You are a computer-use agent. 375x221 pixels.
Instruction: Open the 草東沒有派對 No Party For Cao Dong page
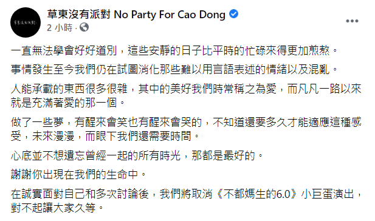(136, 15)
